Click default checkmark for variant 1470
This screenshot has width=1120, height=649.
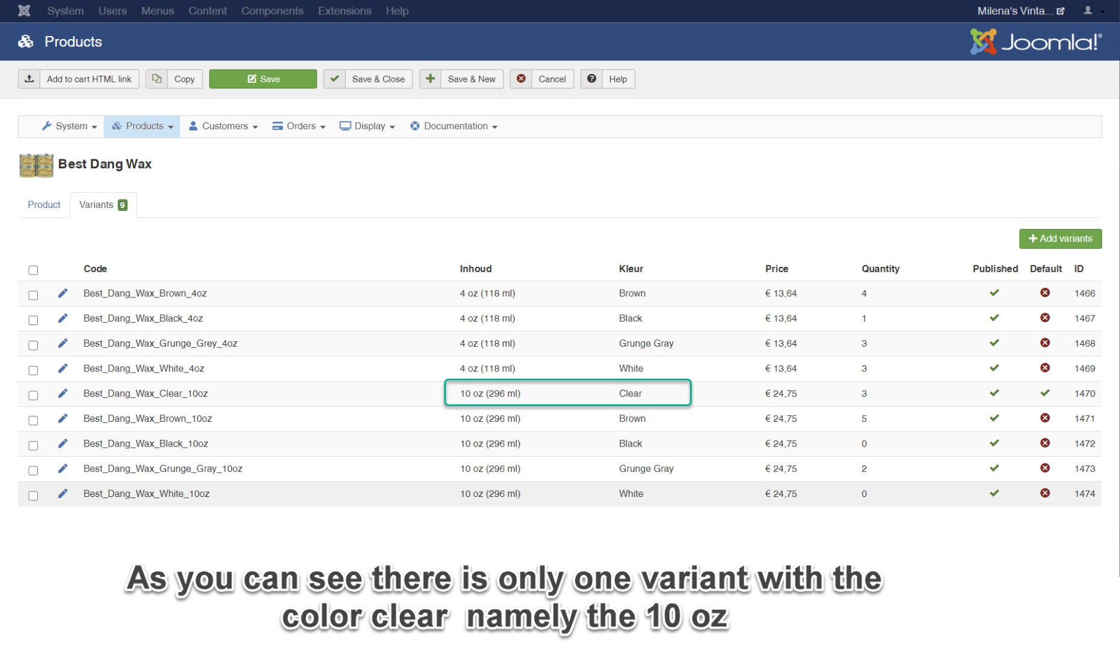click(x=1045, y=393)
